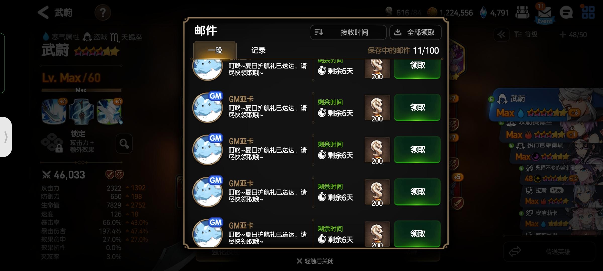Open the friends group icon in top bar
603x271 pixels.
pyautogui.click(x=522, y=13)
